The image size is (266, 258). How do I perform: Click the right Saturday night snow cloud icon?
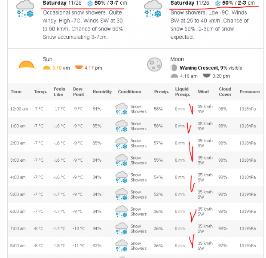pos(153,9)
